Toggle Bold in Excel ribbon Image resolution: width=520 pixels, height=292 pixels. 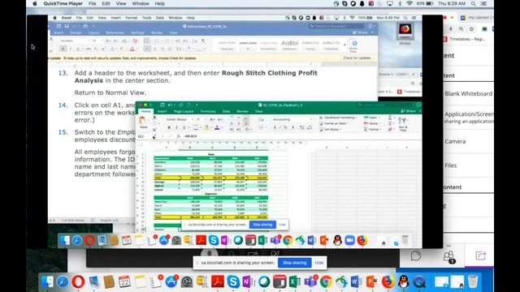(169, 127)
